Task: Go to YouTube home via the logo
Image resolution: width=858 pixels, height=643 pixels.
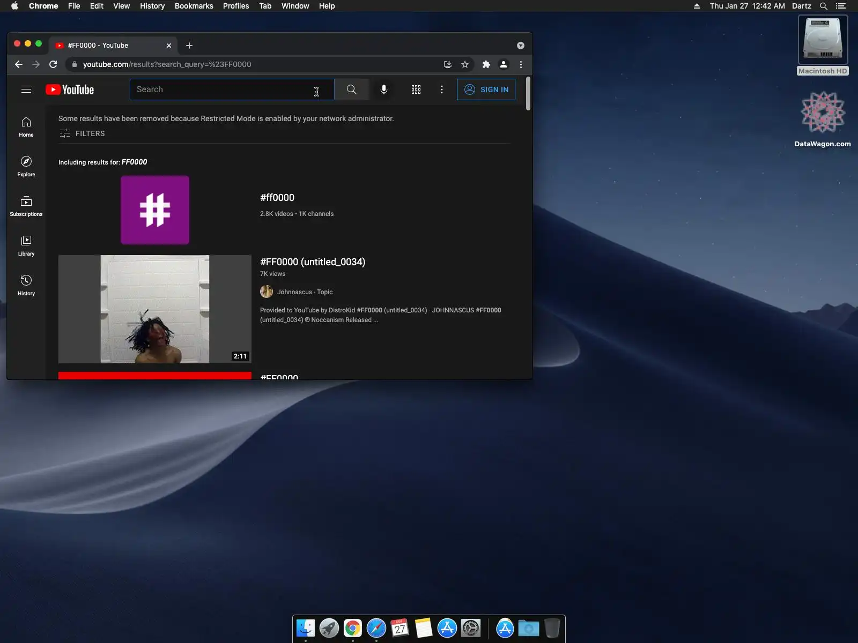Action: click(x=70, y=89)
